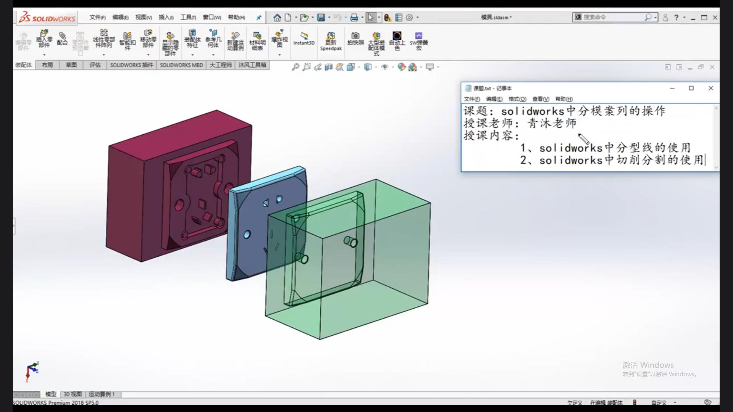Open the 插入(I) menu

coord(166,17)
